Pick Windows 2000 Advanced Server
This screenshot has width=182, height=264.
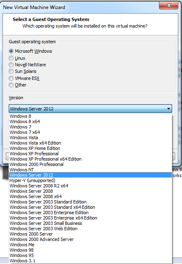[x=90, y=239]
